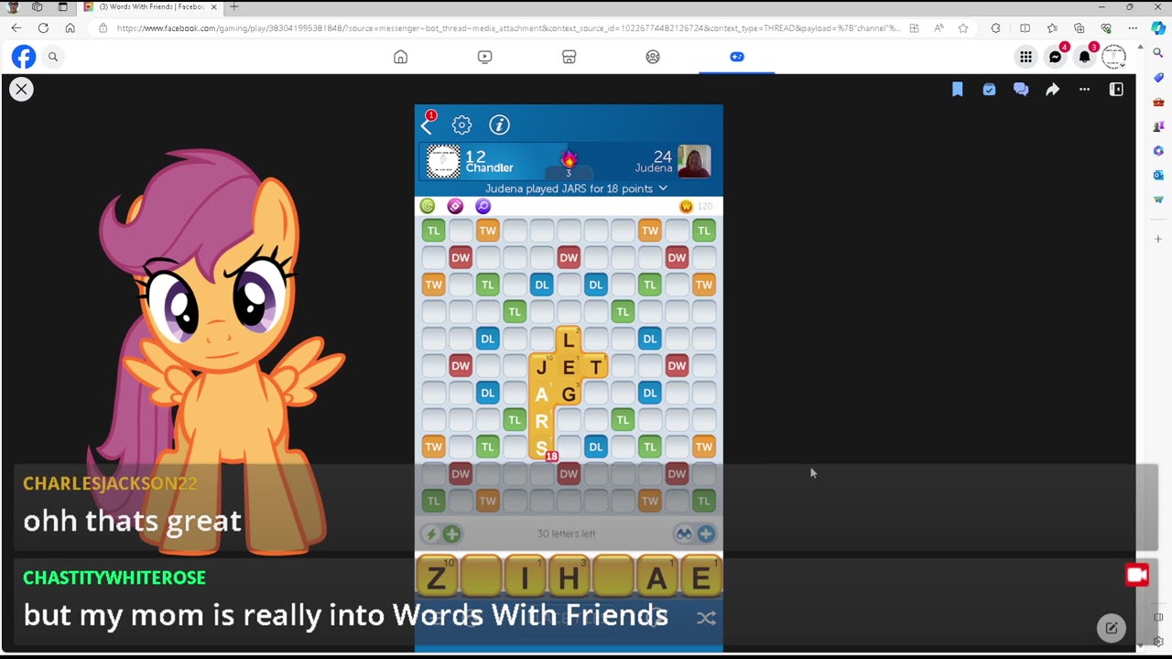
Task: Open the game chat bubbles icon
Action: point(1021,89)
